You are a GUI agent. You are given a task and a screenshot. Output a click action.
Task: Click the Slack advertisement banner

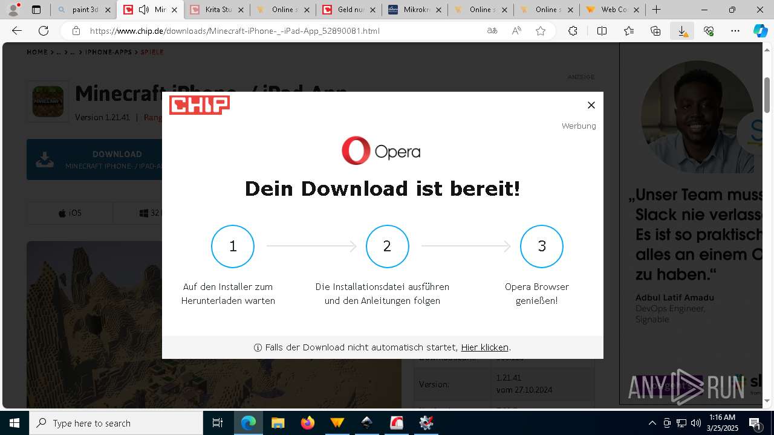[x=691, y=224]
